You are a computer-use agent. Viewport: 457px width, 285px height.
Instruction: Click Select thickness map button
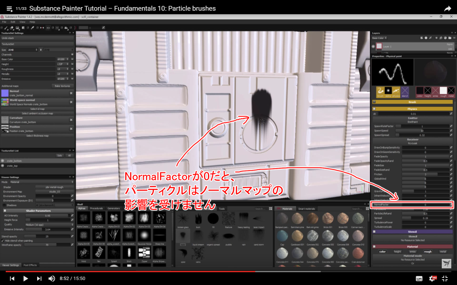click(37, 136)
